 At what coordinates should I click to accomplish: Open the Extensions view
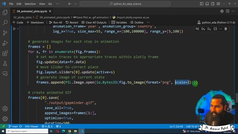point(5,53)
